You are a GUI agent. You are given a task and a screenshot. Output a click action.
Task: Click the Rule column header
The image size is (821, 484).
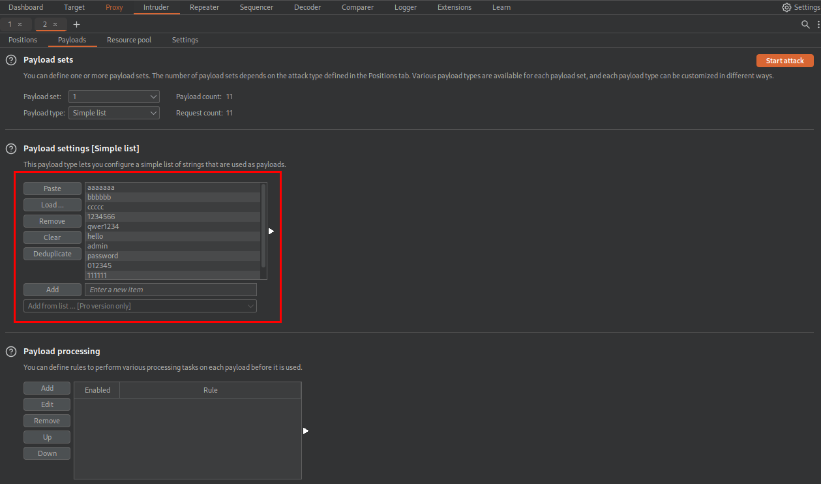coord(211,390)
